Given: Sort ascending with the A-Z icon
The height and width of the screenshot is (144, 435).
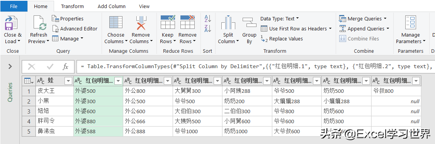Looking at the screenshot, I should tap(208, 18).
